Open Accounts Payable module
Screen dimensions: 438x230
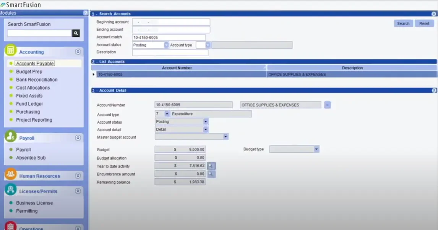35,64
